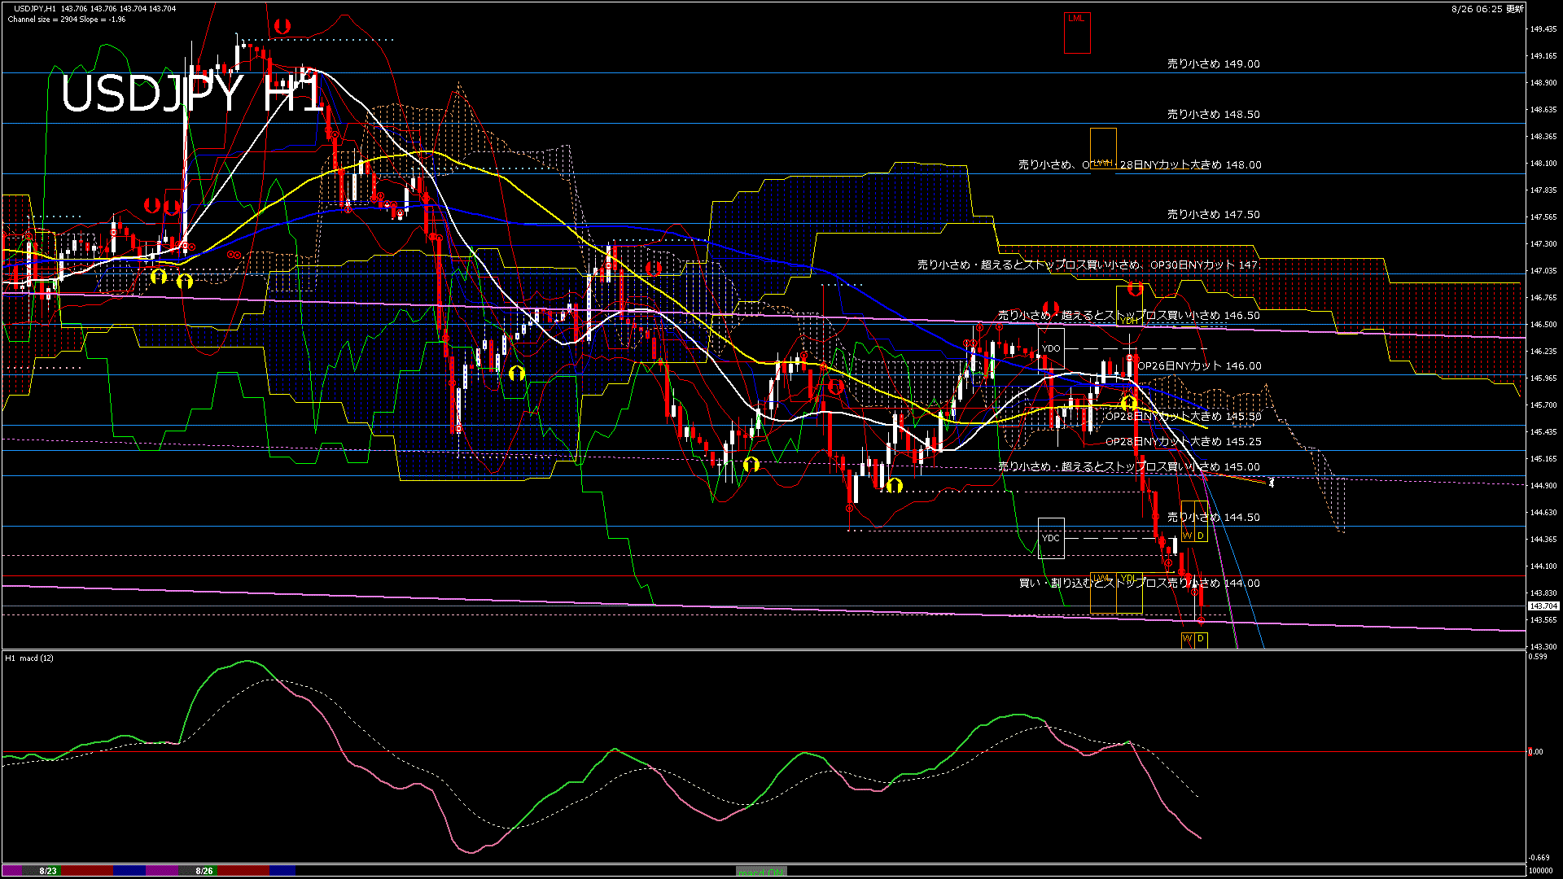Click the 売り小さめ 148.50 order label
Image resolution: width=1563 pixels, height=879 pixels.
click(1214, 114)
